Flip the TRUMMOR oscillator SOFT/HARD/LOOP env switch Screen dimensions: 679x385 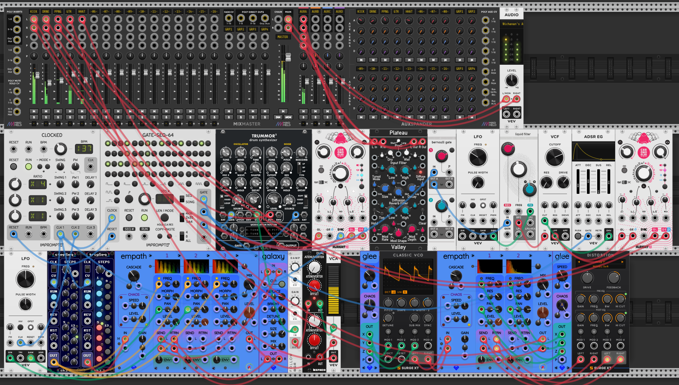[221, 199]
